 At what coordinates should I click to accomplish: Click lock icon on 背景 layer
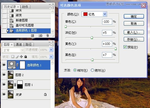point(45,94)
